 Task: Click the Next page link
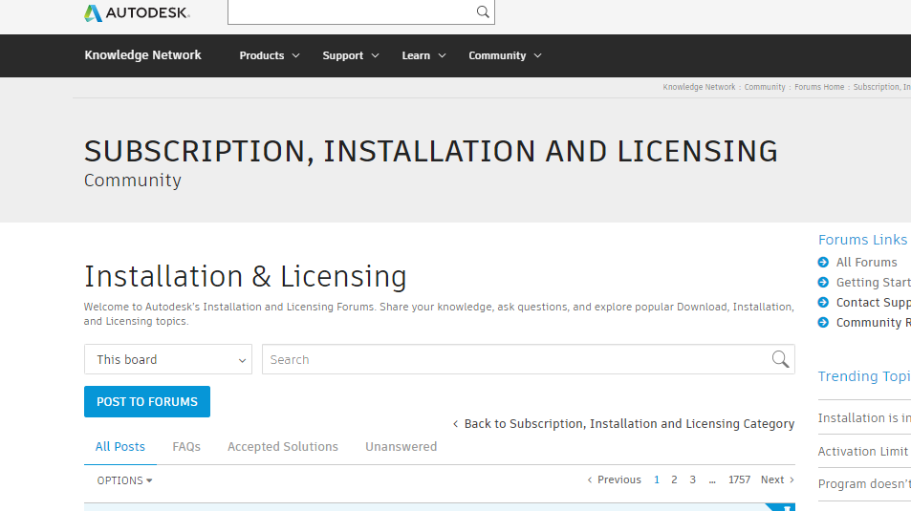(777, 479)
